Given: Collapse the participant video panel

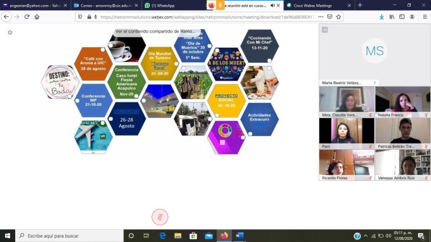Looking at the screenshot, I should point(324,30).
